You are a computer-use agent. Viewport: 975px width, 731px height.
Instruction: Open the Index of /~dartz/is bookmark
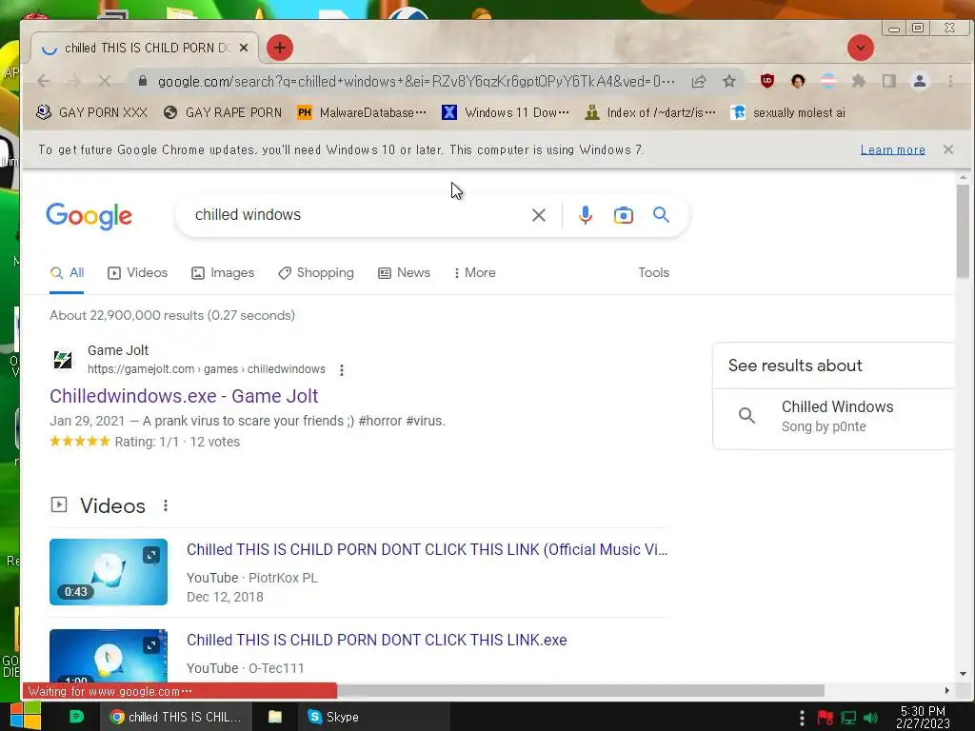[x=650, y=112]
